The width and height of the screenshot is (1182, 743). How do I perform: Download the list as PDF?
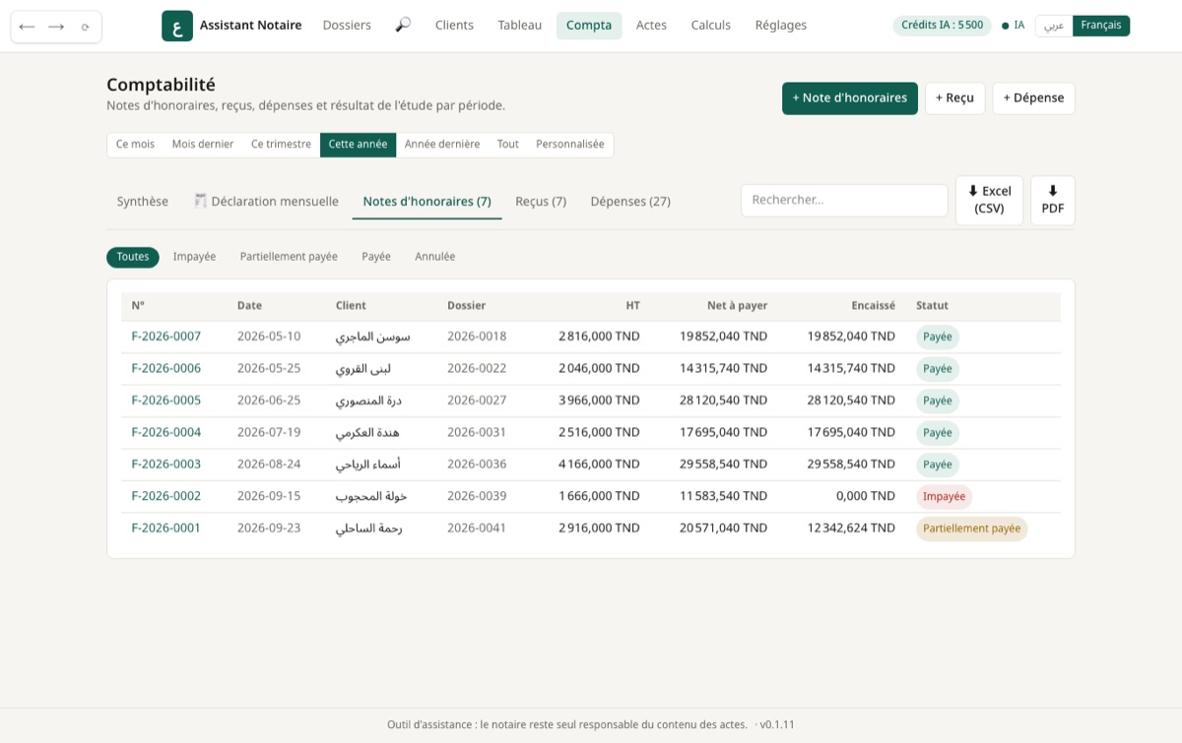[x=1053, y=200]
